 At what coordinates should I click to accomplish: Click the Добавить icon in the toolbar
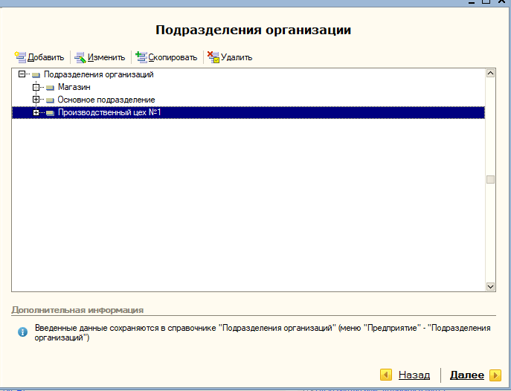[20, 57]
